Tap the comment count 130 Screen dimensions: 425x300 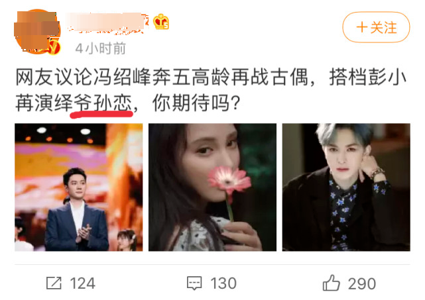click(223, 283)
